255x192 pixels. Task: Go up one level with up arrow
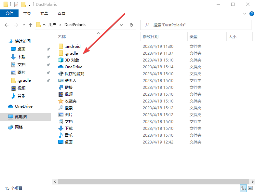31,25
